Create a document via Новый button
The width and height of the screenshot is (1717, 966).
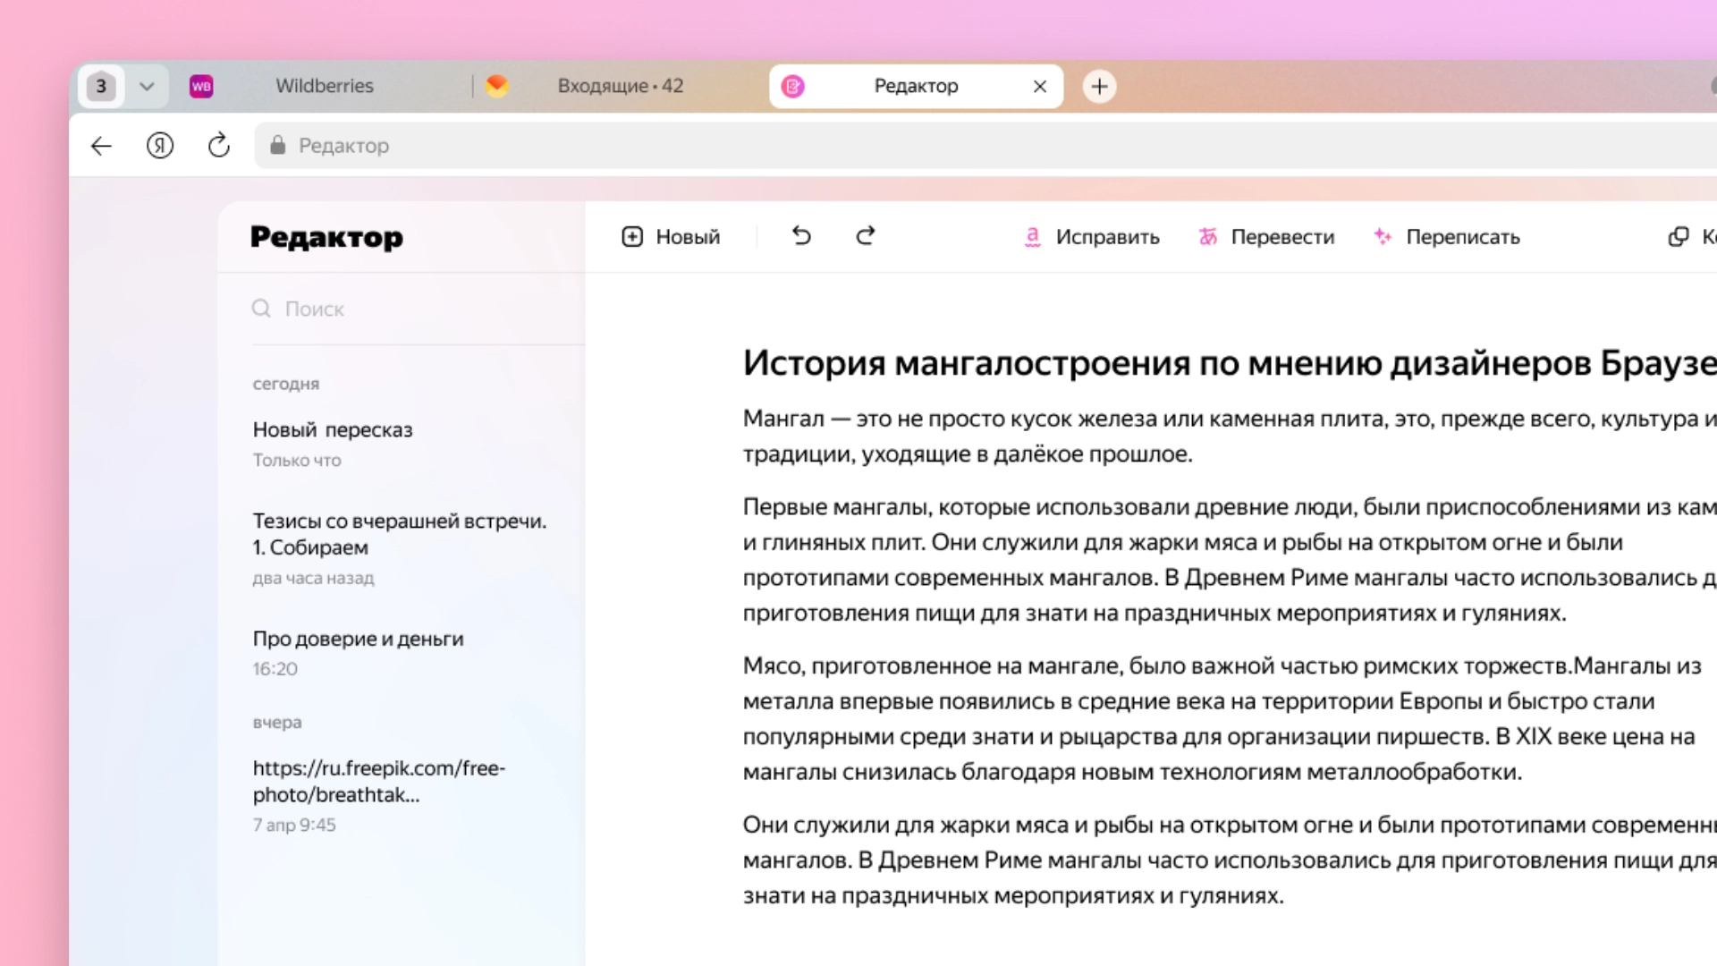670,236
